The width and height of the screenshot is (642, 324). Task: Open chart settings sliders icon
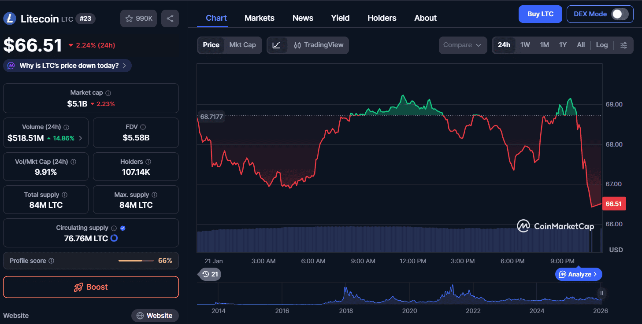(623, 45)
